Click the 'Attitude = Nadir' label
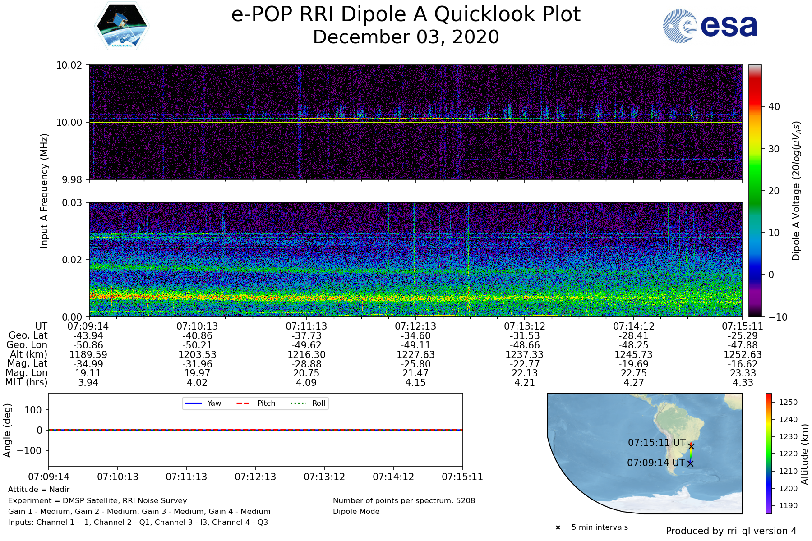 coord(39,490)
